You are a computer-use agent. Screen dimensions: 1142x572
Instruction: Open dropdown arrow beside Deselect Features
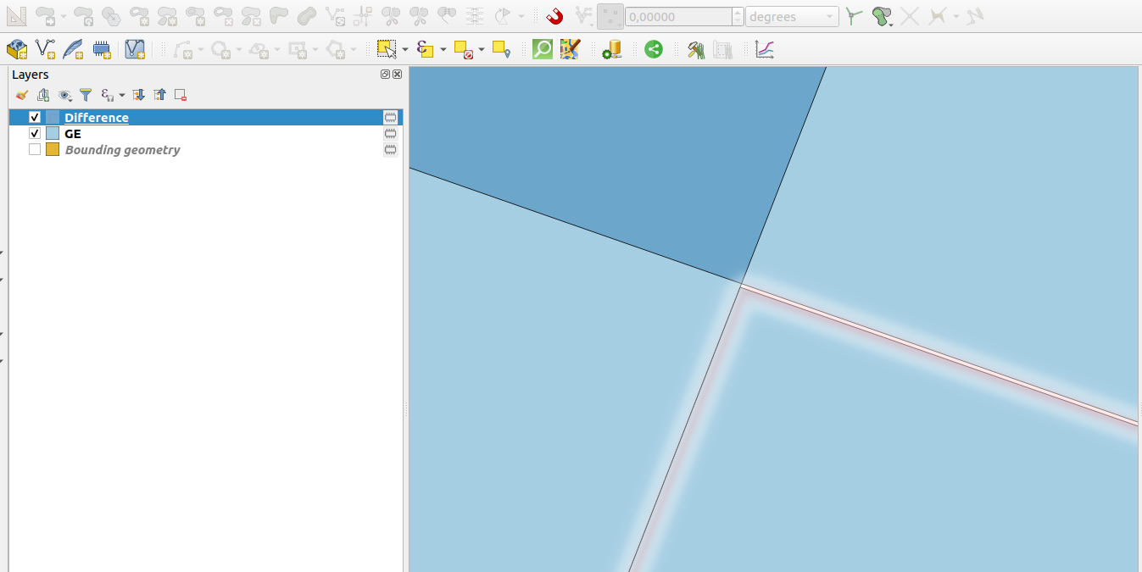pyautogui.click(x=481, y=50)
